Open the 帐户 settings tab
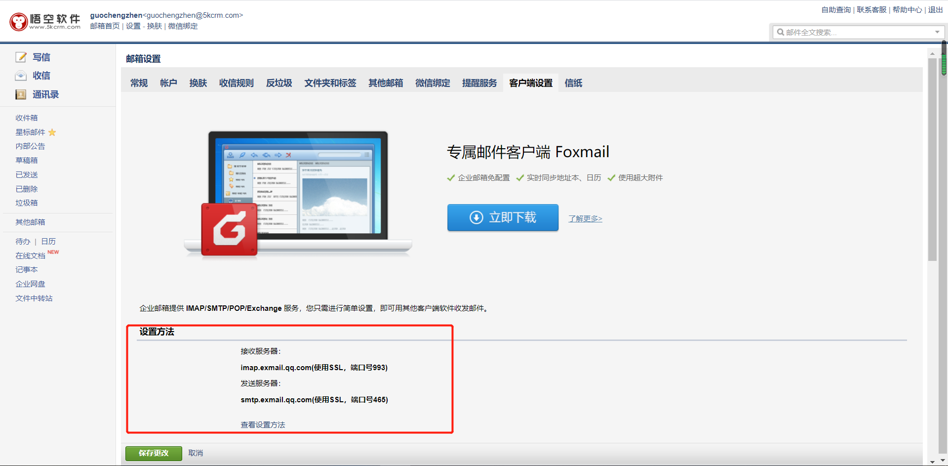 [x=168, y=83]
